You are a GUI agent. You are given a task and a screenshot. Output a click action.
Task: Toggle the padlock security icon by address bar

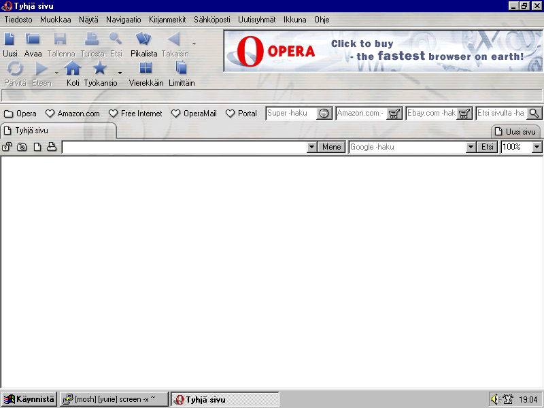coord(7,147)
